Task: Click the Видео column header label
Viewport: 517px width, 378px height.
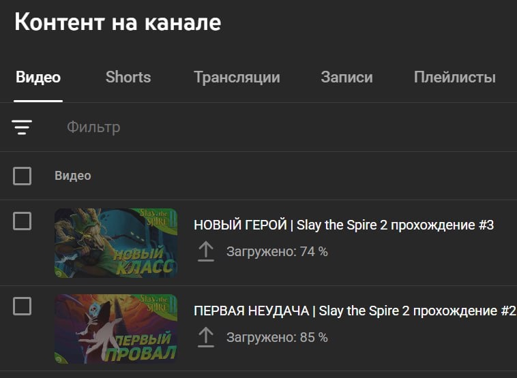Action: click(73, 176)
